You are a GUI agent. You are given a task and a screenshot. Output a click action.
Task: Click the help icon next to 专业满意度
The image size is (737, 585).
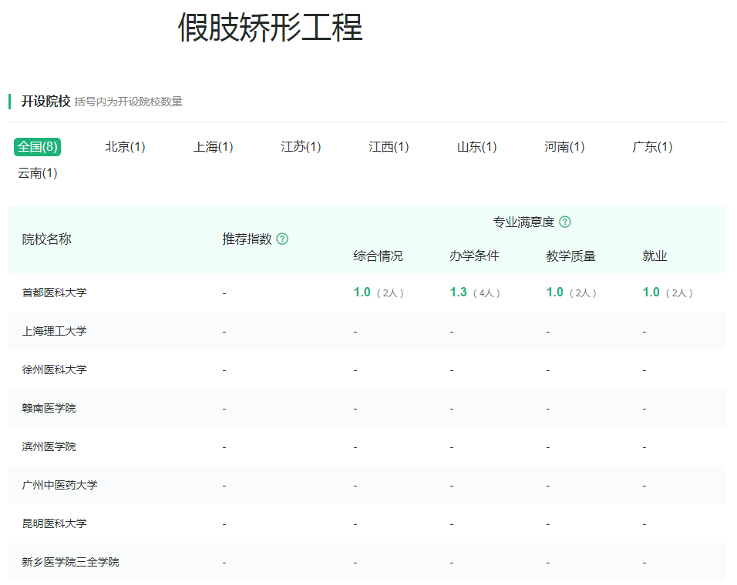tap(565, 222)
